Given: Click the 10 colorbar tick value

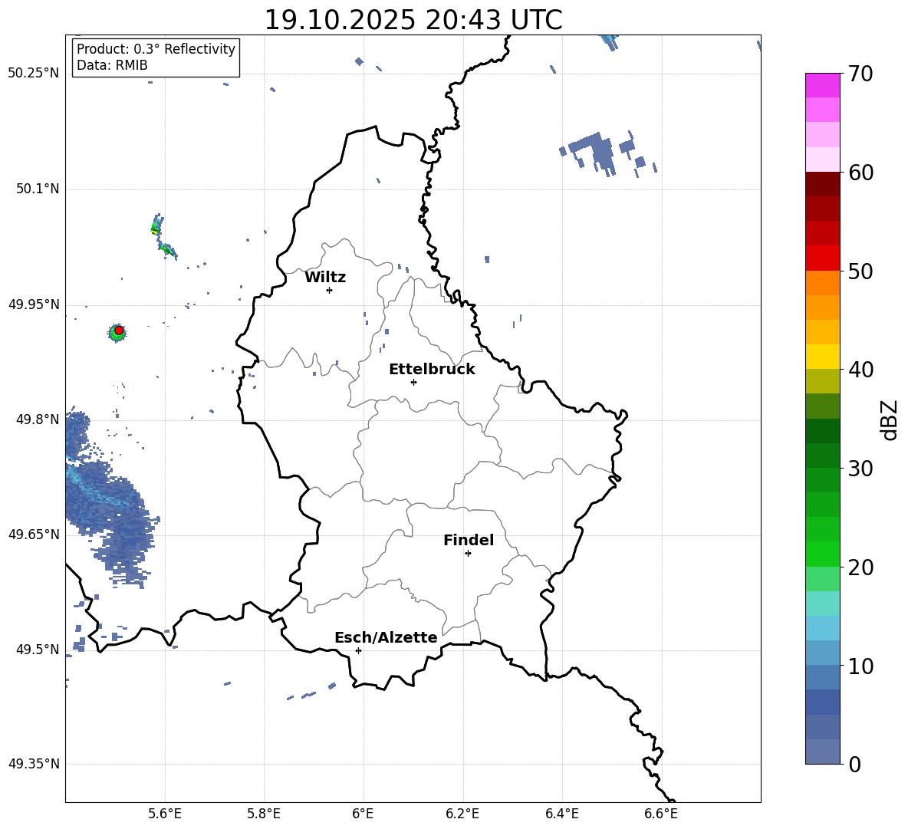Looking at the screenshot, I should click(860, 666).
